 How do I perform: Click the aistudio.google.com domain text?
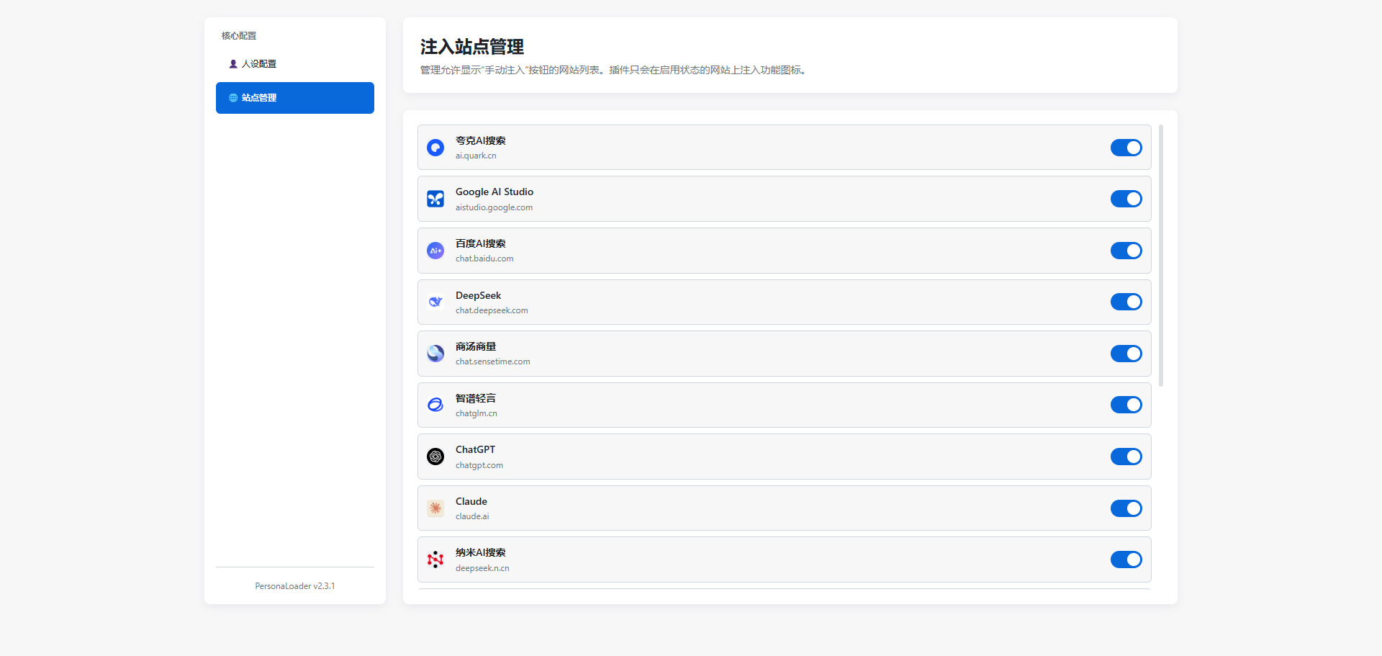pyautogui.click(x=494, y=207)
